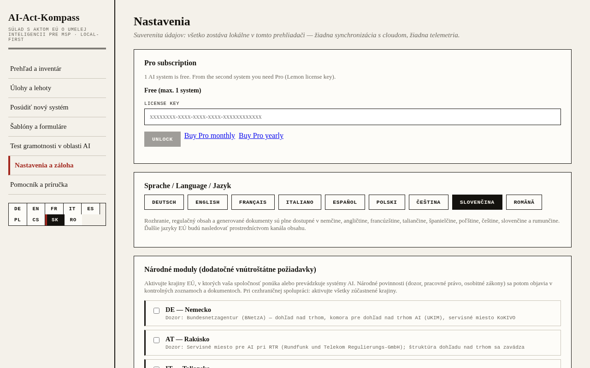Click the AI-Act-Kompass app title
The height and width of the screenshot is (368, 590).
[x=44, y=17]
